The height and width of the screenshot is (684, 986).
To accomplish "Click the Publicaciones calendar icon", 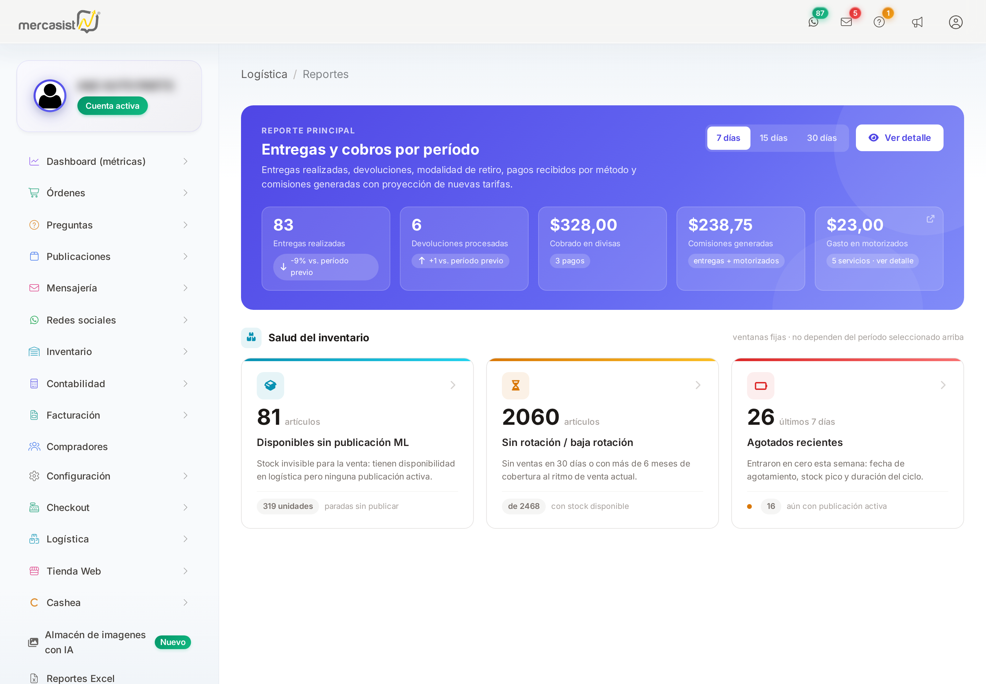I will [x=34, y=256].
